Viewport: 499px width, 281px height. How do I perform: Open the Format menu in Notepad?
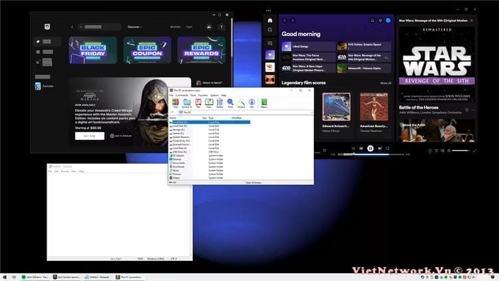tap(65, 171)
